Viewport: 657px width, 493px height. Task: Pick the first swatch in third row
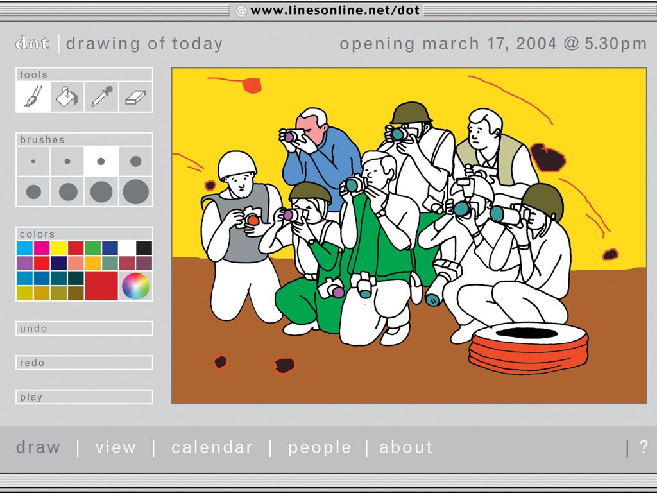coord(25,278)
